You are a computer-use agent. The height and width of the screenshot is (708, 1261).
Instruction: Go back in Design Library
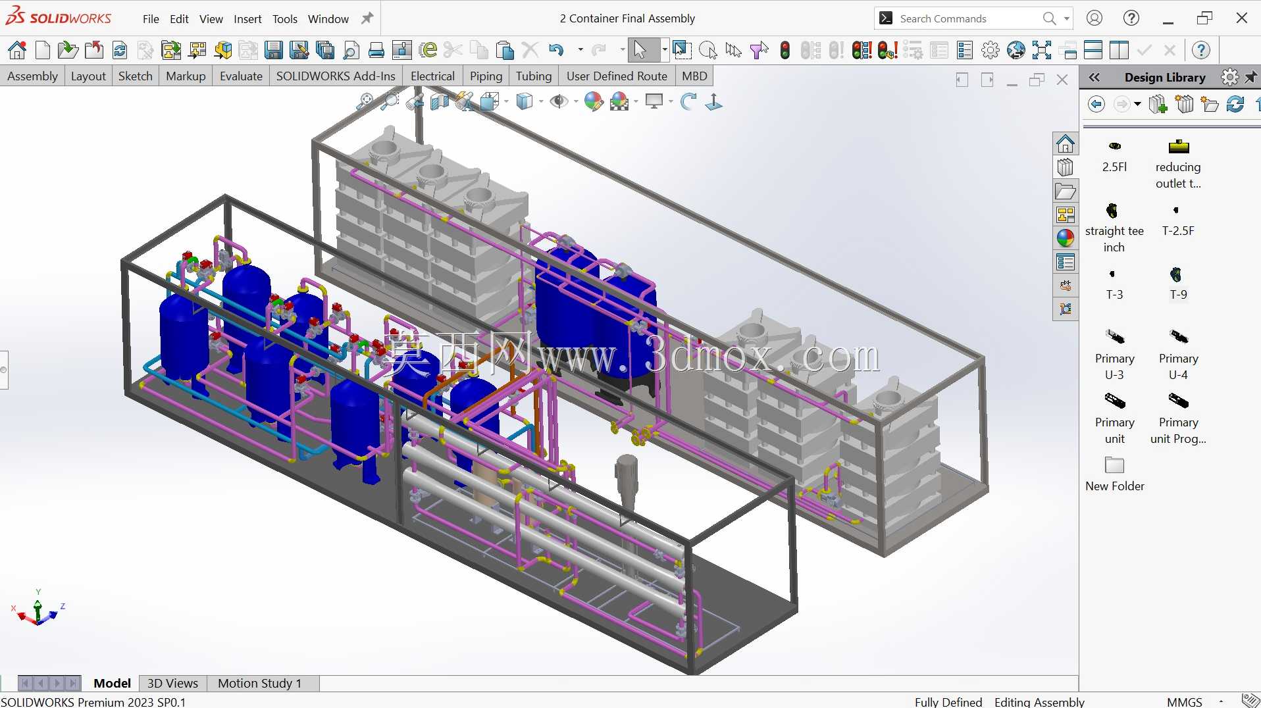[1096, 104]
